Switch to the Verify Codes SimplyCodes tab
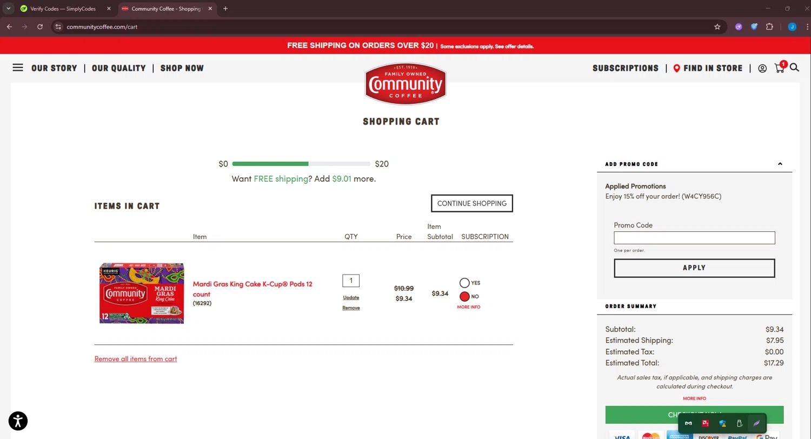 63,9
